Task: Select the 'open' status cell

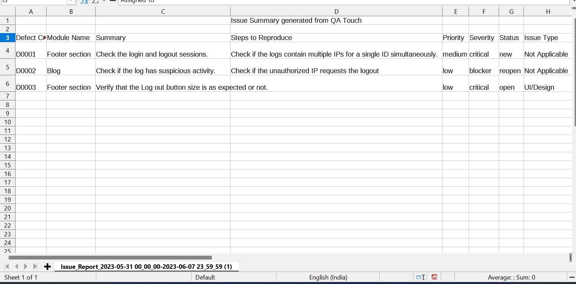Action: [511, 84]
